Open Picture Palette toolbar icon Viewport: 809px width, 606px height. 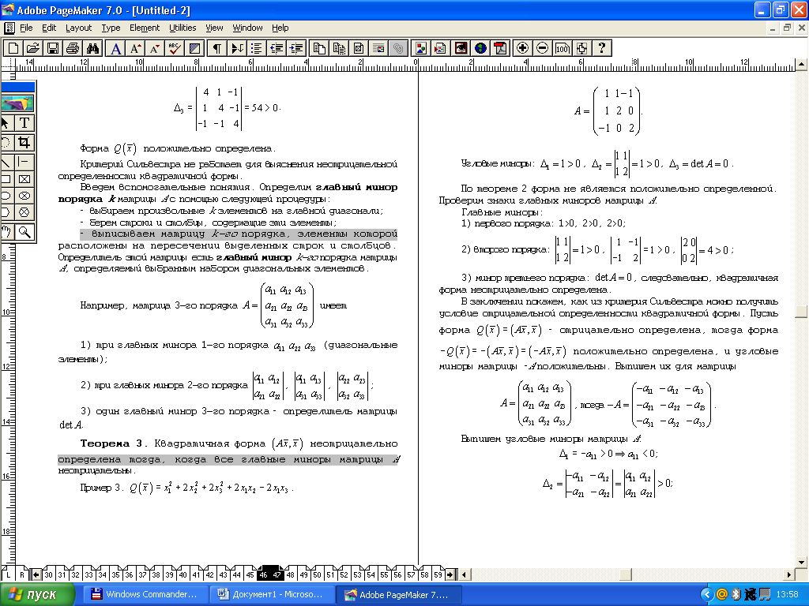421,48
